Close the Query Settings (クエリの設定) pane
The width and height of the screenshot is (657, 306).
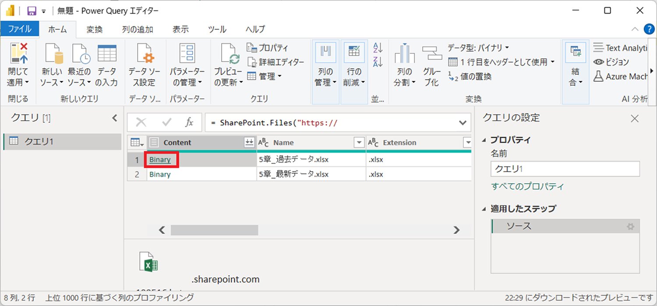(x=634, y=118)
